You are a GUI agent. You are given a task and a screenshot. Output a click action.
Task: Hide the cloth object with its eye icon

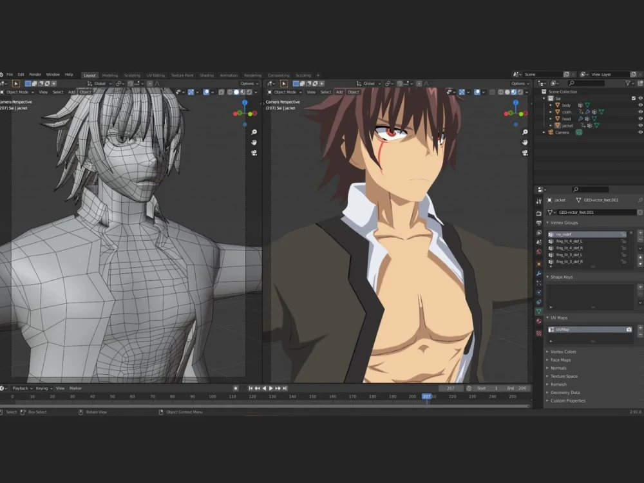tap(640, 111)
